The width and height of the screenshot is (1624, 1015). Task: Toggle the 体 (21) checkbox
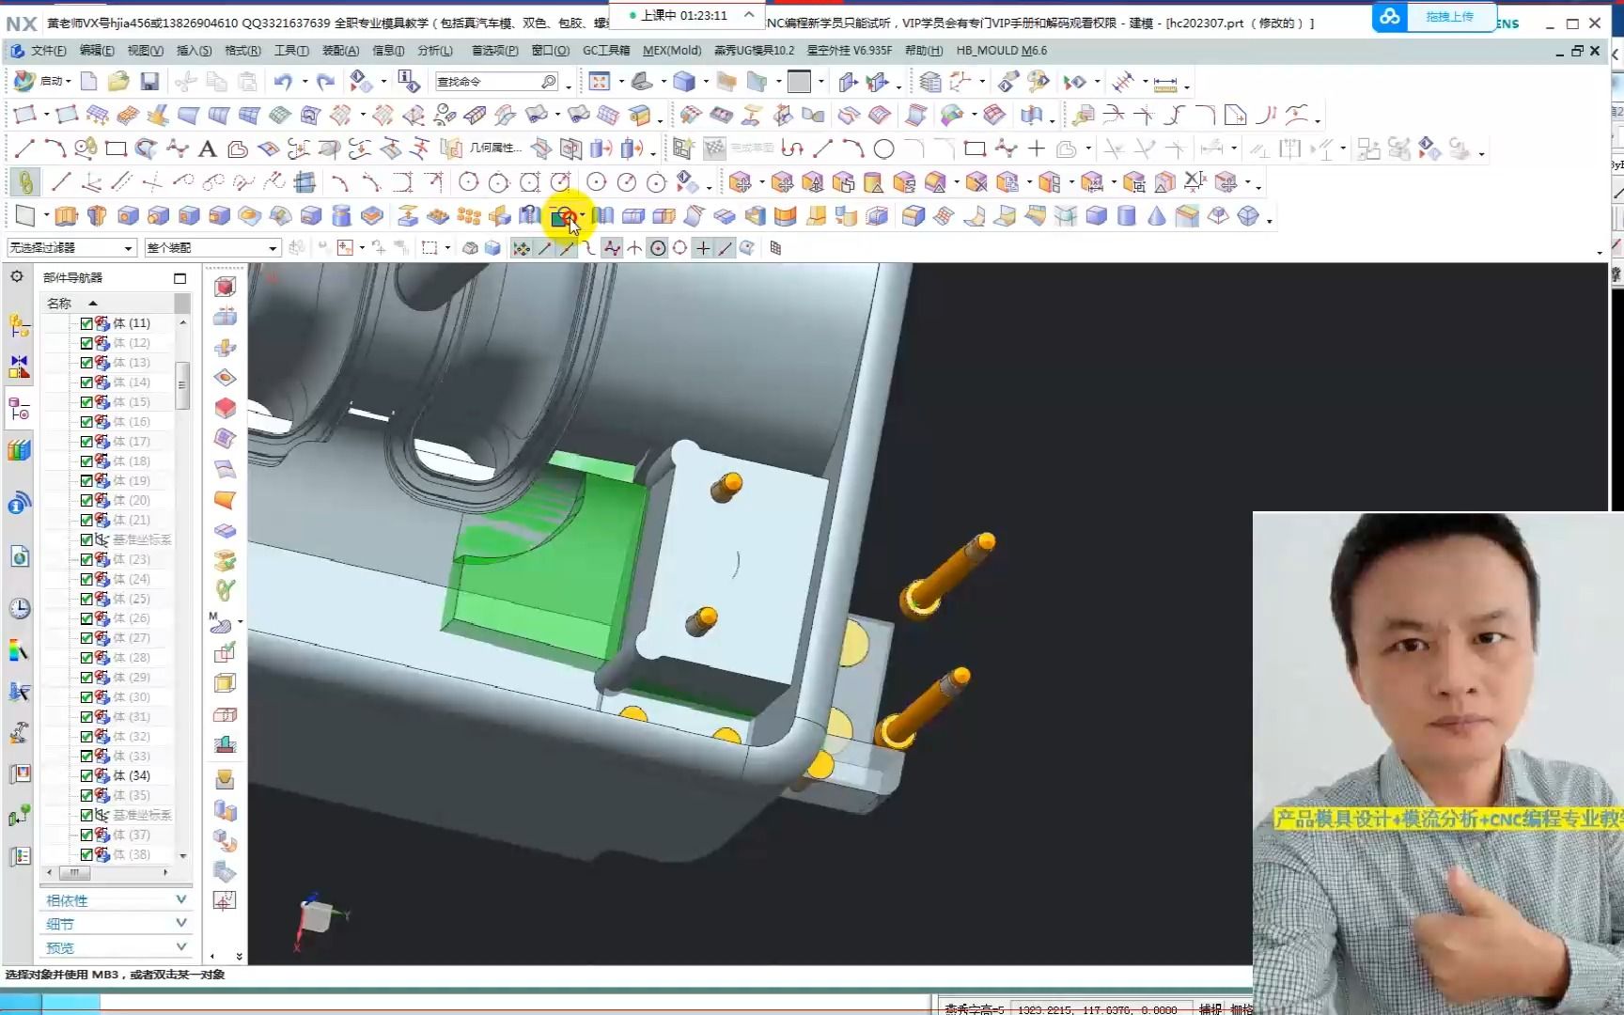pyautogui.click(x=86, y=520)
